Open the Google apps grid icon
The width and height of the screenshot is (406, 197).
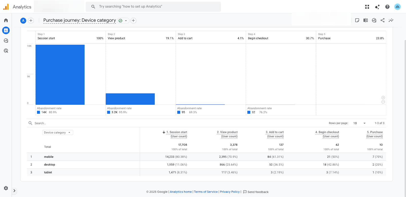[367, 7]
